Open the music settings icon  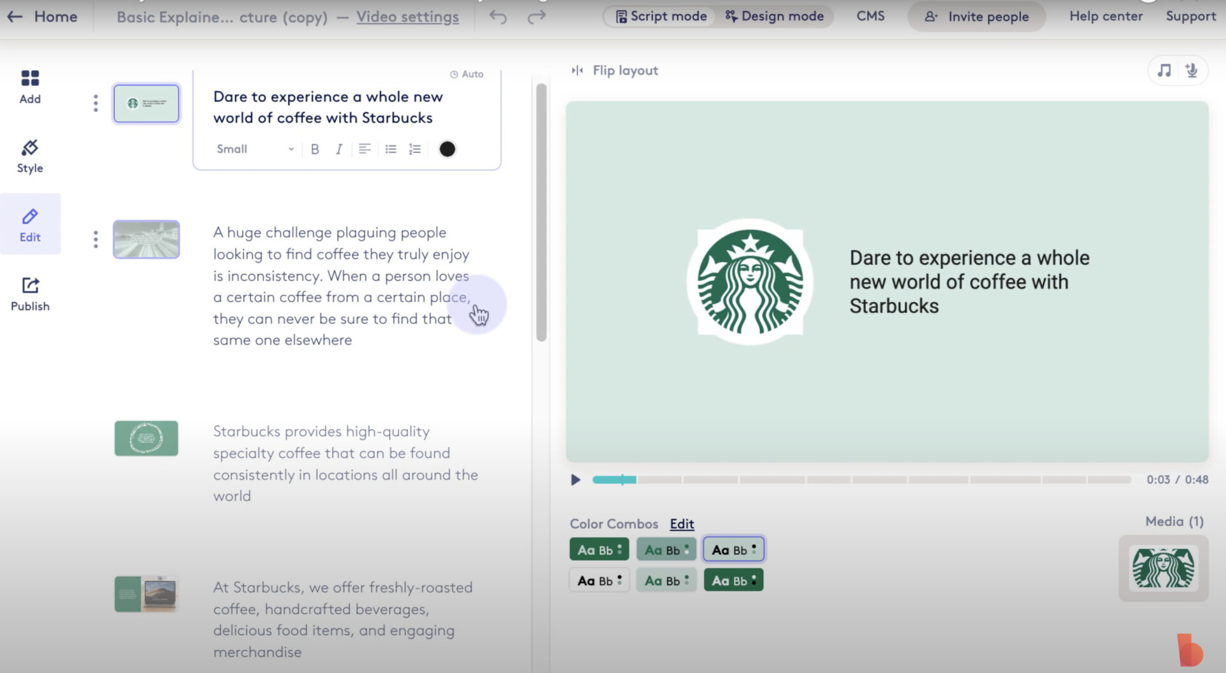[x=1163, y=70]
